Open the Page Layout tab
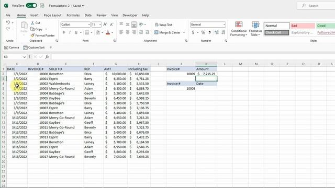This screenshot has width=335, height=188. 52,15
